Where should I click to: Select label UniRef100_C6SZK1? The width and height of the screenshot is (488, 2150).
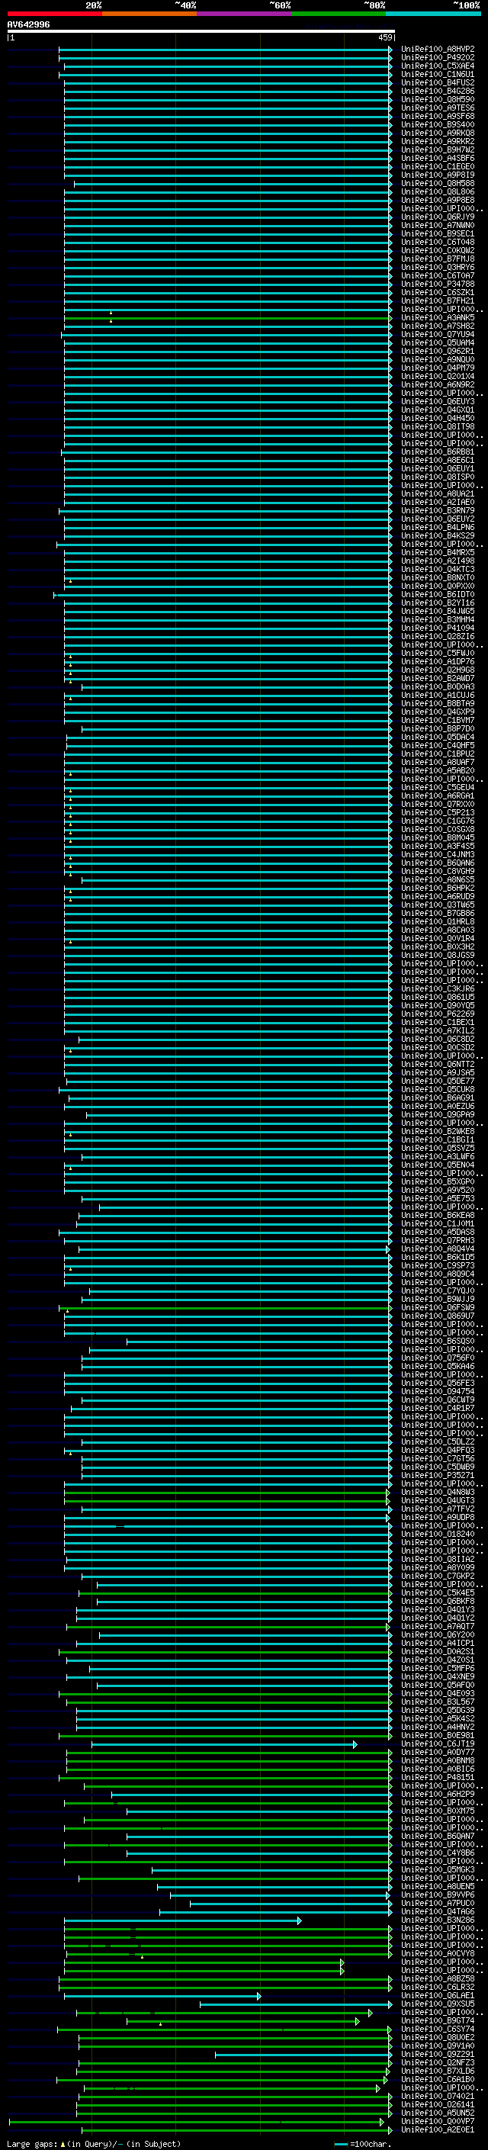438,292
